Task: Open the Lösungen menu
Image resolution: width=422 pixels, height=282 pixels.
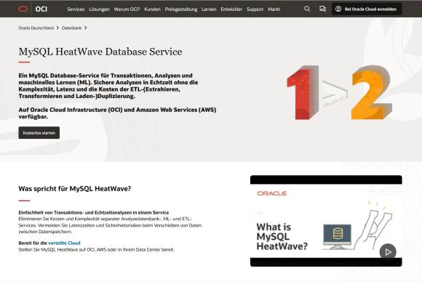Action: coord(99,9)
